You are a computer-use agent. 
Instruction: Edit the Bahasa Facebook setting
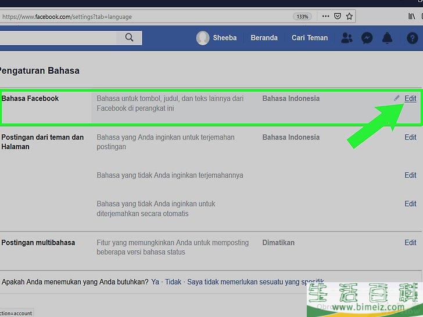[x=410, y=98]
